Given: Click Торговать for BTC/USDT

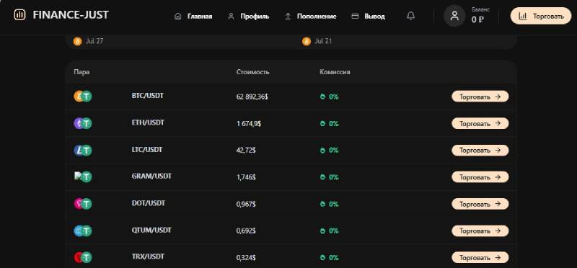Looking at the screenshot, I should click(480, 97).
